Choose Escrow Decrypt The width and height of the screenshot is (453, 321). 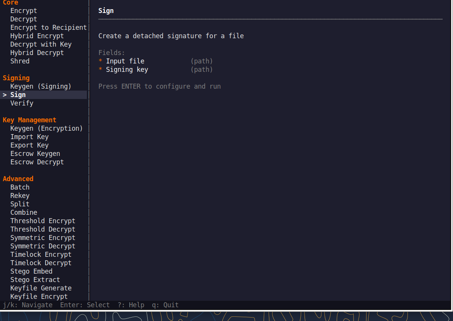point(37,162)
